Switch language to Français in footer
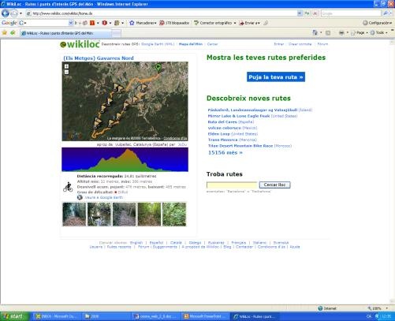 point(239,243)
